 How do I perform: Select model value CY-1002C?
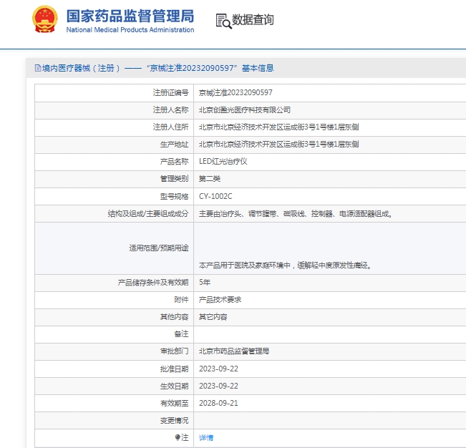(x=215, y=196)
